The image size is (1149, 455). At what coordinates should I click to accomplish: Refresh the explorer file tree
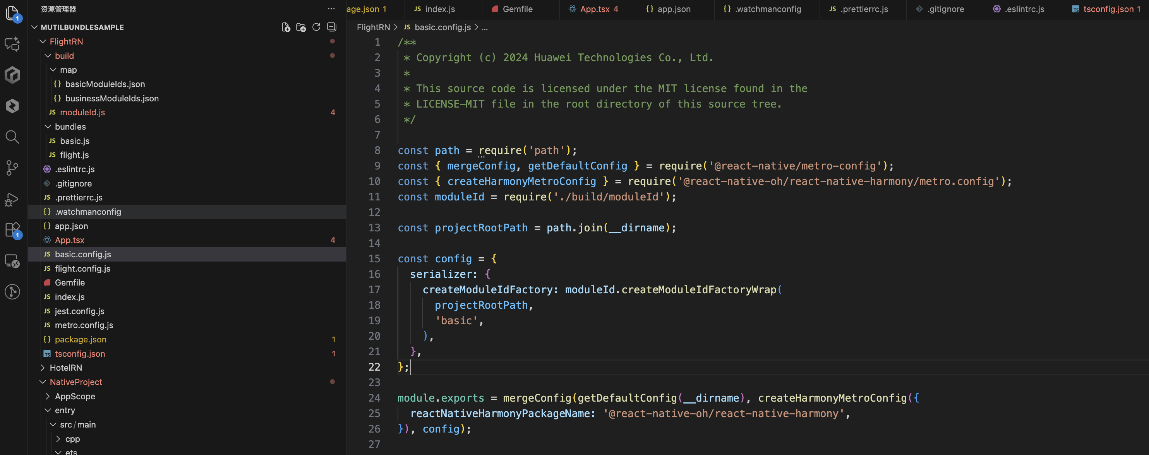tap(316, 27)
